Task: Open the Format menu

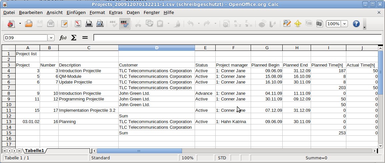Action: 97,12
